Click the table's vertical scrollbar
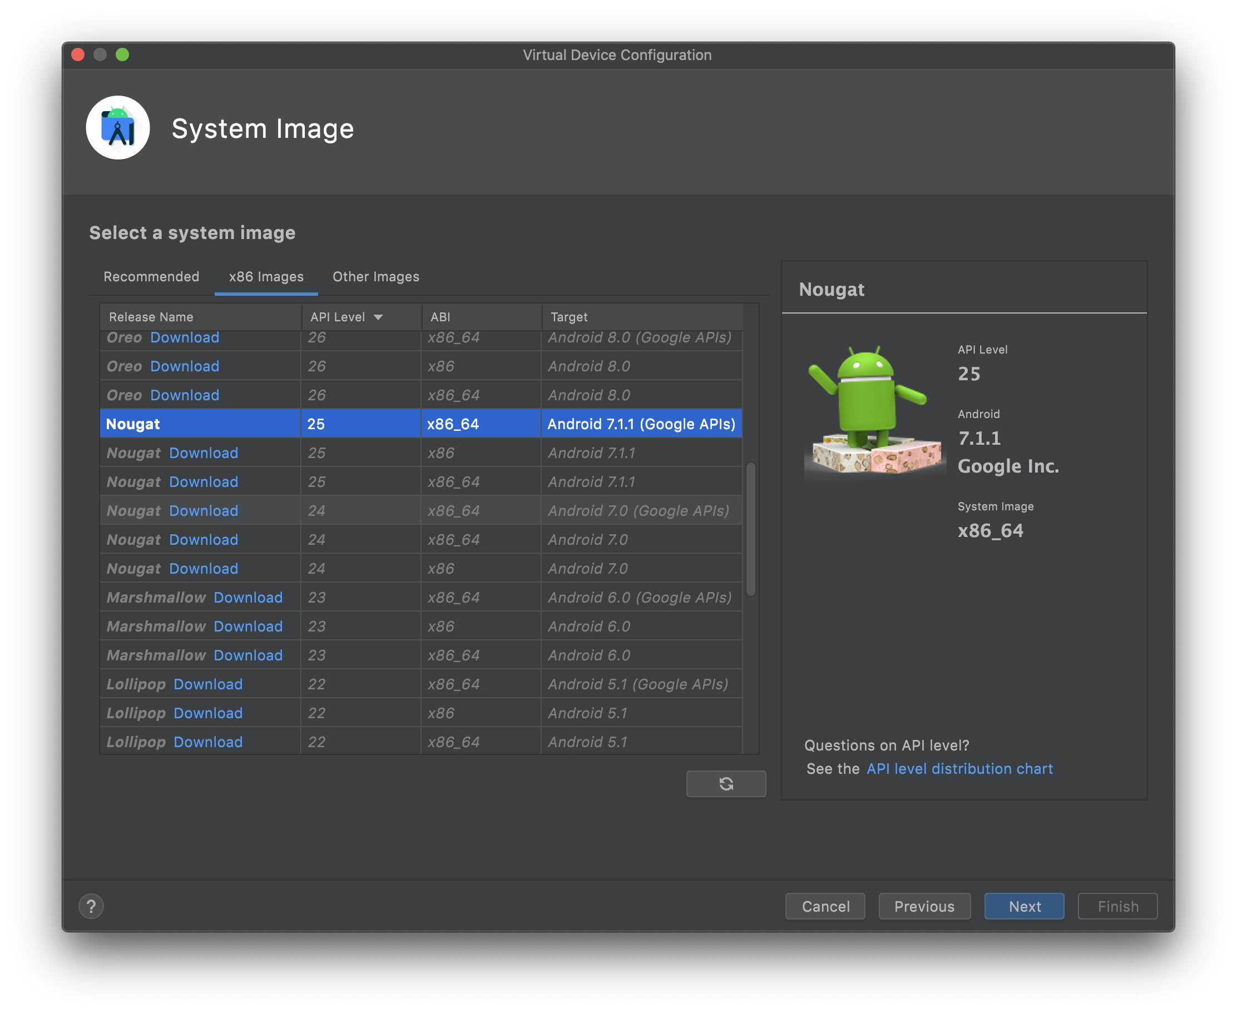The width and height of the screenshot is (1237, 1014). [x=751, y=529]
